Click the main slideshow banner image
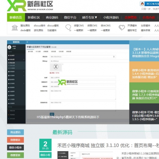Screen dimensions: 159x159 pyautogui.click(x=68, y=82)
